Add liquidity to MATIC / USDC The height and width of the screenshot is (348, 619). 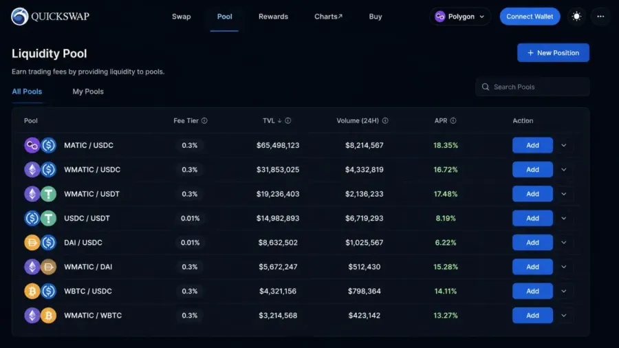pos(532,145)
